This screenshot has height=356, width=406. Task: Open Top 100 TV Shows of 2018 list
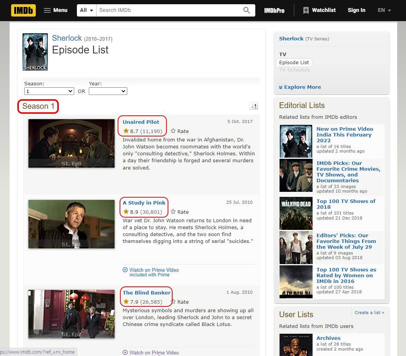click(346, 204)
